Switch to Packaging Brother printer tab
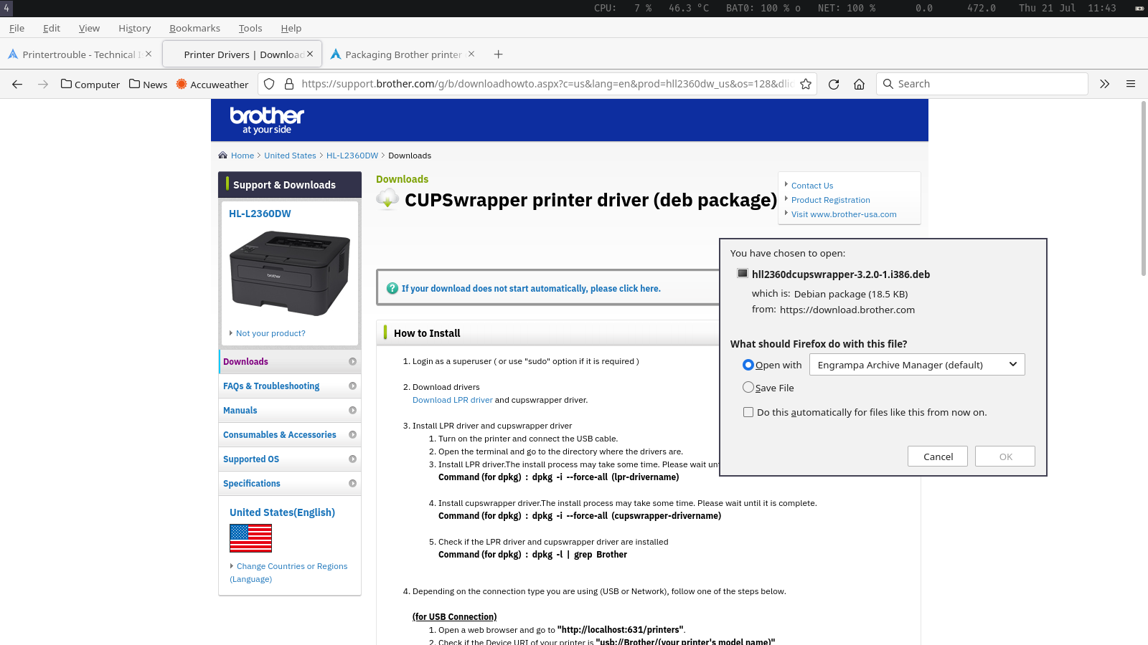 coord(403,54)
